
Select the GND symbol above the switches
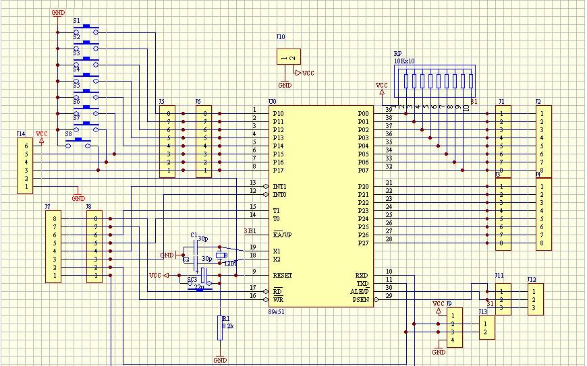coord(57,15)
